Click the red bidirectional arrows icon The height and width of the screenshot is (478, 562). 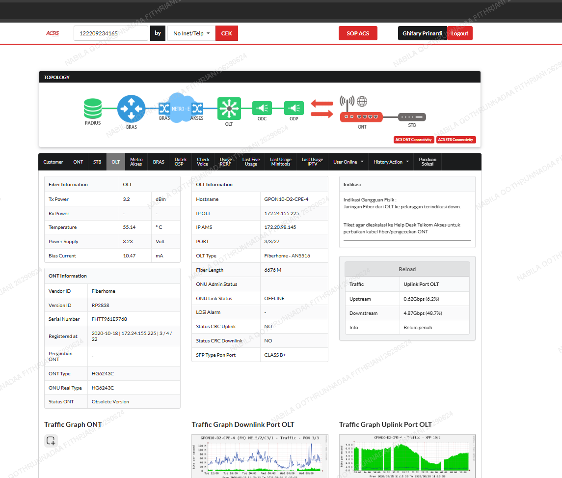(x=322, y=109)
